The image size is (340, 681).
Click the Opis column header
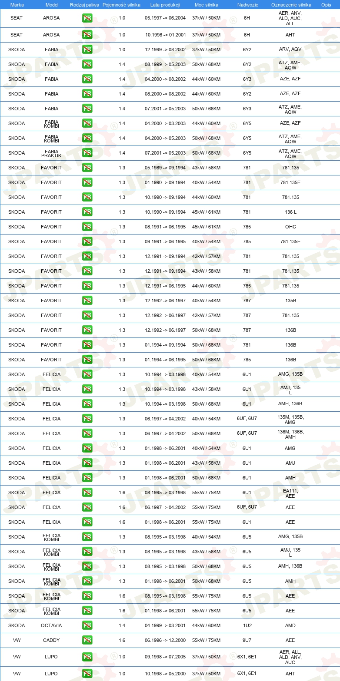326,4
